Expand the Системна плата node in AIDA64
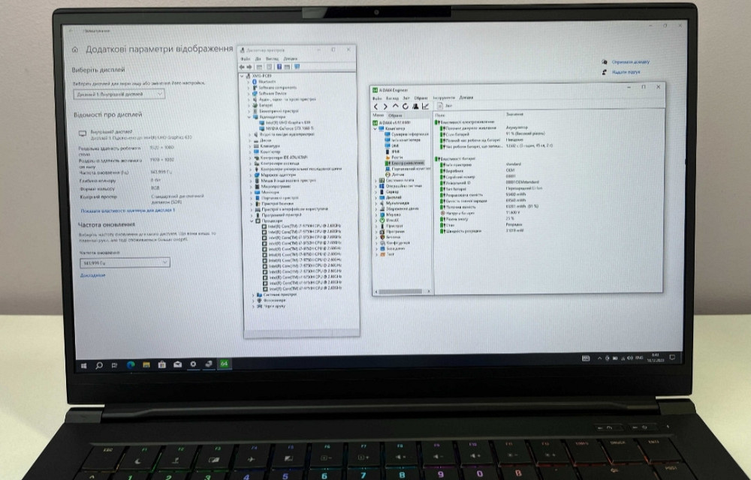 [377, 181]
